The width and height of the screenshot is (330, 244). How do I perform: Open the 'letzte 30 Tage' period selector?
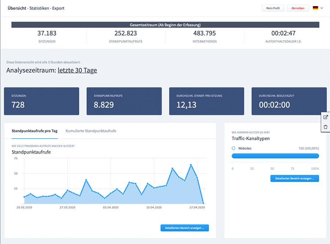[77, 70]
